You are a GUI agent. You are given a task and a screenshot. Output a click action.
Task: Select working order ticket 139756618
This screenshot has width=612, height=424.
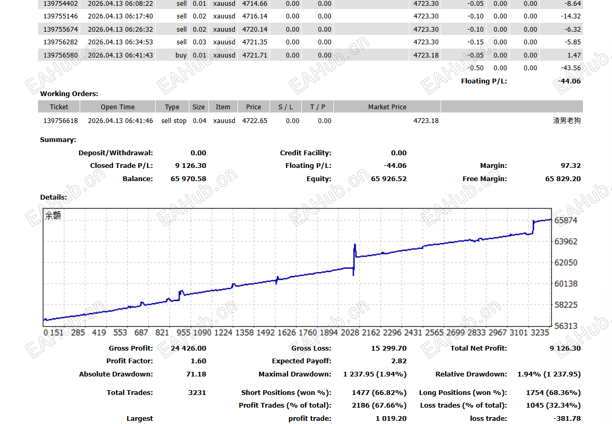[61, 121]
